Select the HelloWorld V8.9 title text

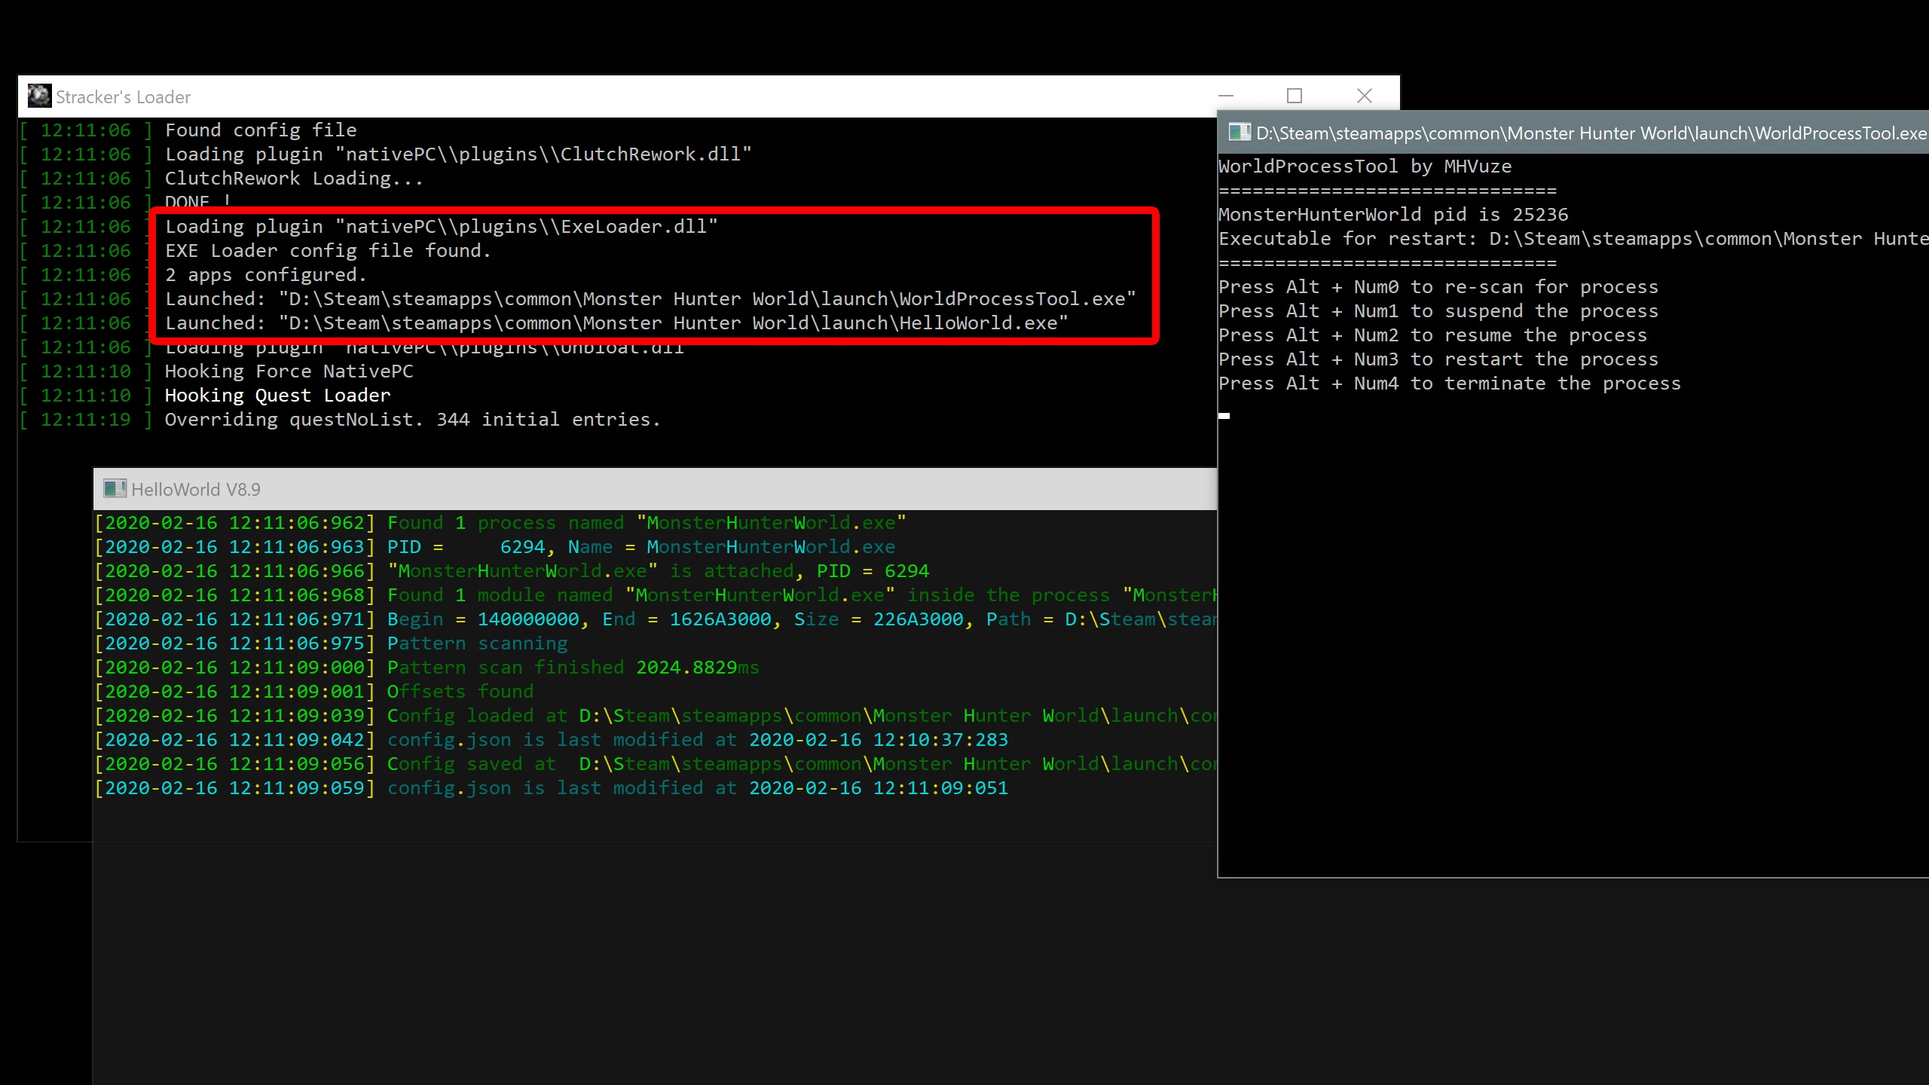coord(196,490)
